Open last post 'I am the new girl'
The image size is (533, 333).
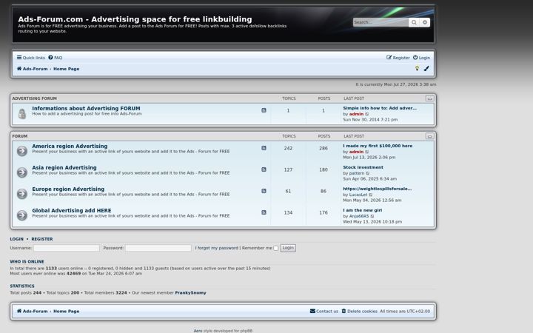pos(362,210)
